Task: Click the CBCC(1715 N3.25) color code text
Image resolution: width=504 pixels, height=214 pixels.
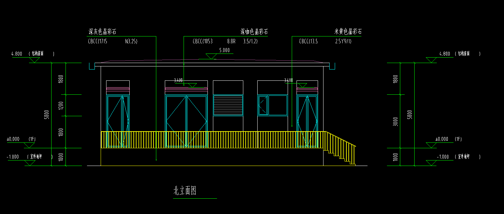Action: tap(113, 42)
